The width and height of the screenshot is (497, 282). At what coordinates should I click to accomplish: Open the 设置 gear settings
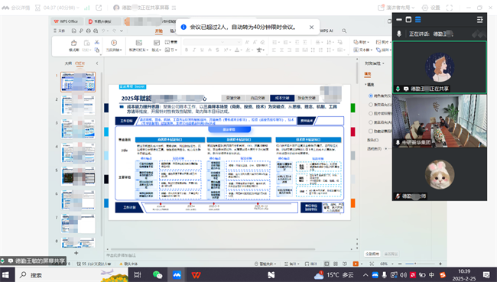tap(430, 8)
